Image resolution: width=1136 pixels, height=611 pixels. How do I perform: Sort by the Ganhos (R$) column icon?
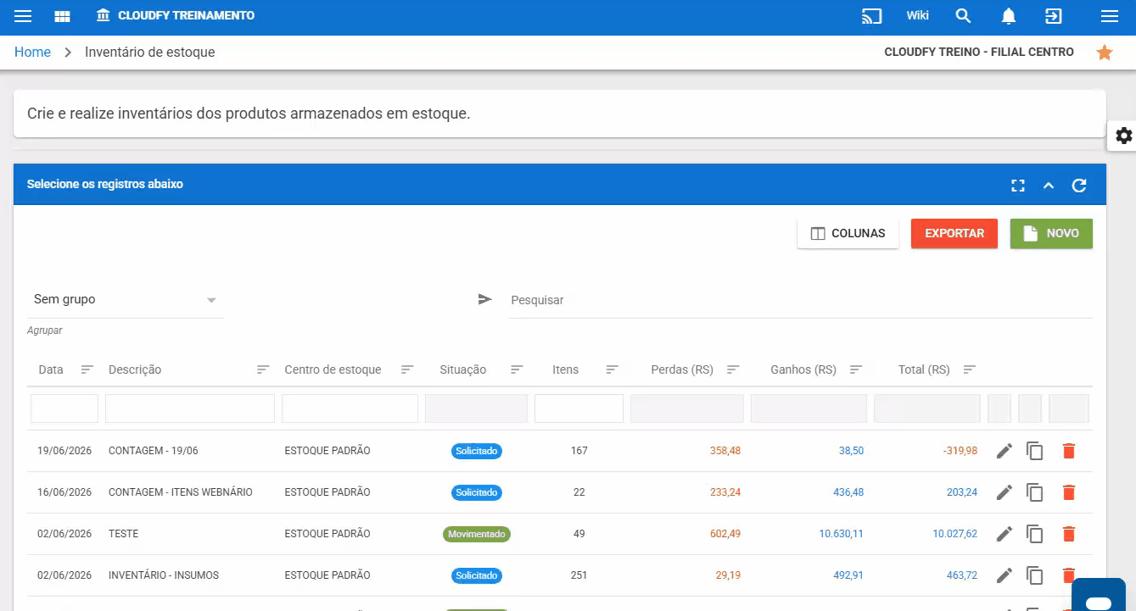point(856,369)
